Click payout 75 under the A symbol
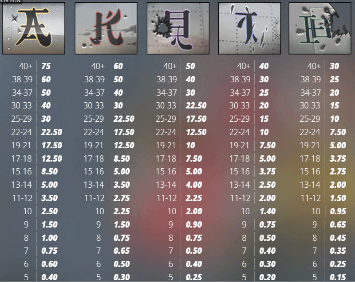 46,66
